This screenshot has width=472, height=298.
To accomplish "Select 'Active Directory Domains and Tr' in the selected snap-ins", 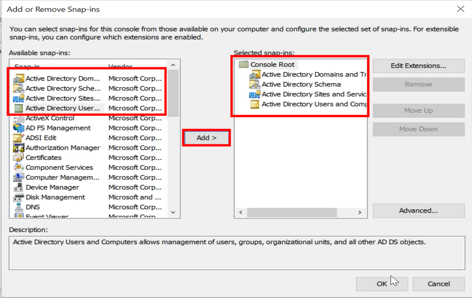I will click(x=314, y=74).
